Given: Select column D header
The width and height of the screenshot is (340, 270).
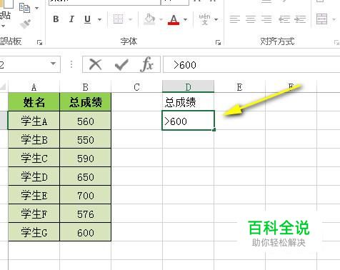Looking at the screenshot, I should pyautogui.click(x=188, y=86).
